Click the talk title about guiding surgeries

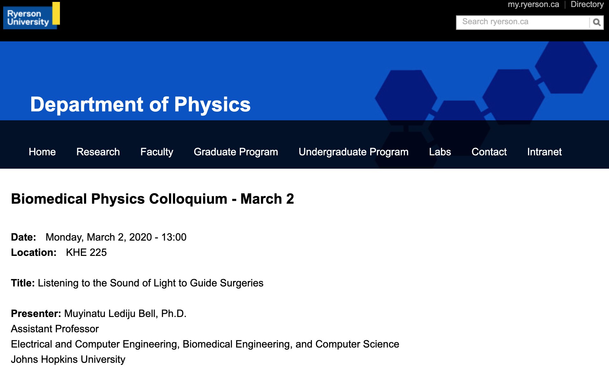pyautogui.click(x=151, y=283)
